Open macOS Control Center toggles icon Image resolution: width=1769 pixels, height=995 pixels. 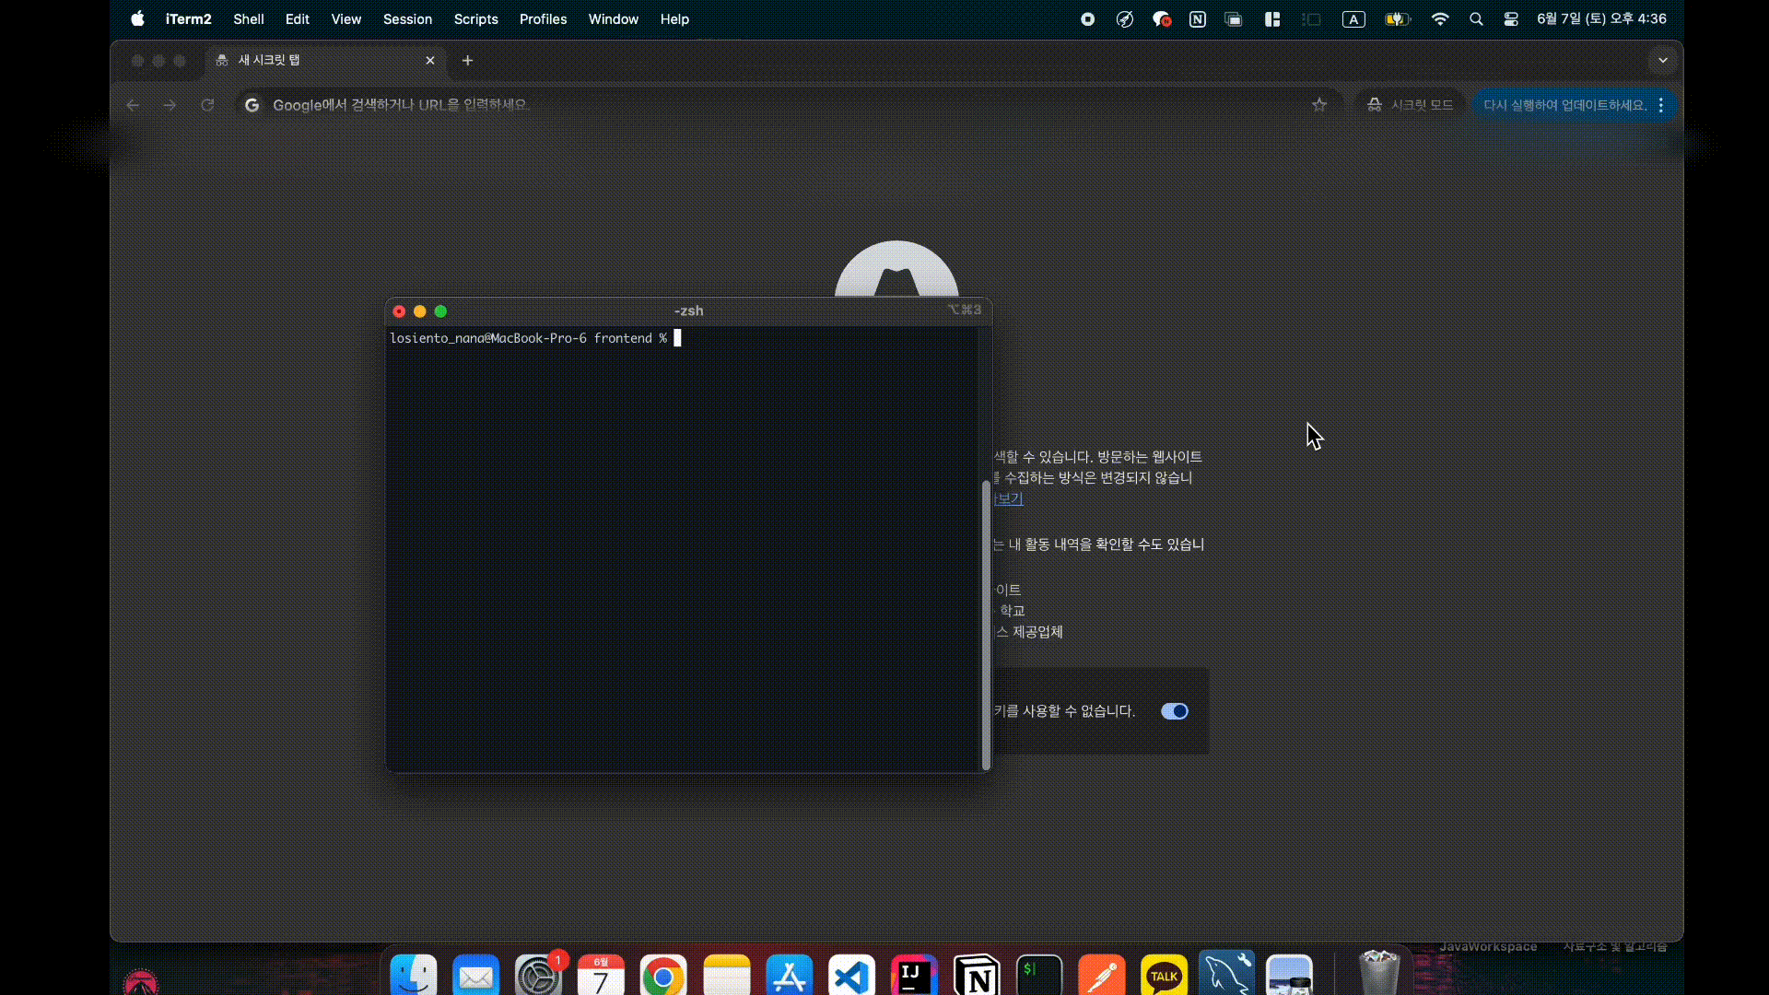1511,19
